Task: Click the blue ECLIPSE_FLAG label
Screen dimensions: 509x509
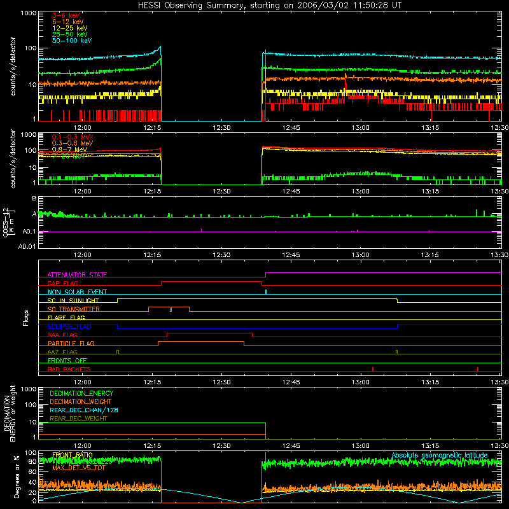Action: 69,326
